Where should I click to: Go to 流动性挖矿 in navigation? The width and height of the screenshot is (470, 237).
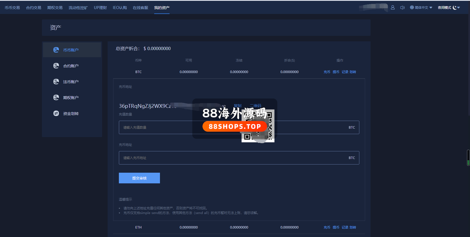[78, 8]
